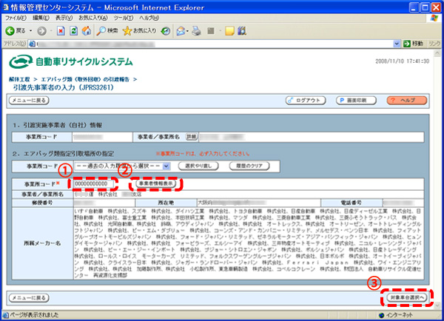Image resolution: width=444 pixels, height=321 pixels.
Task: Click the 郵便番号 label cell
Action: point(42,203)
